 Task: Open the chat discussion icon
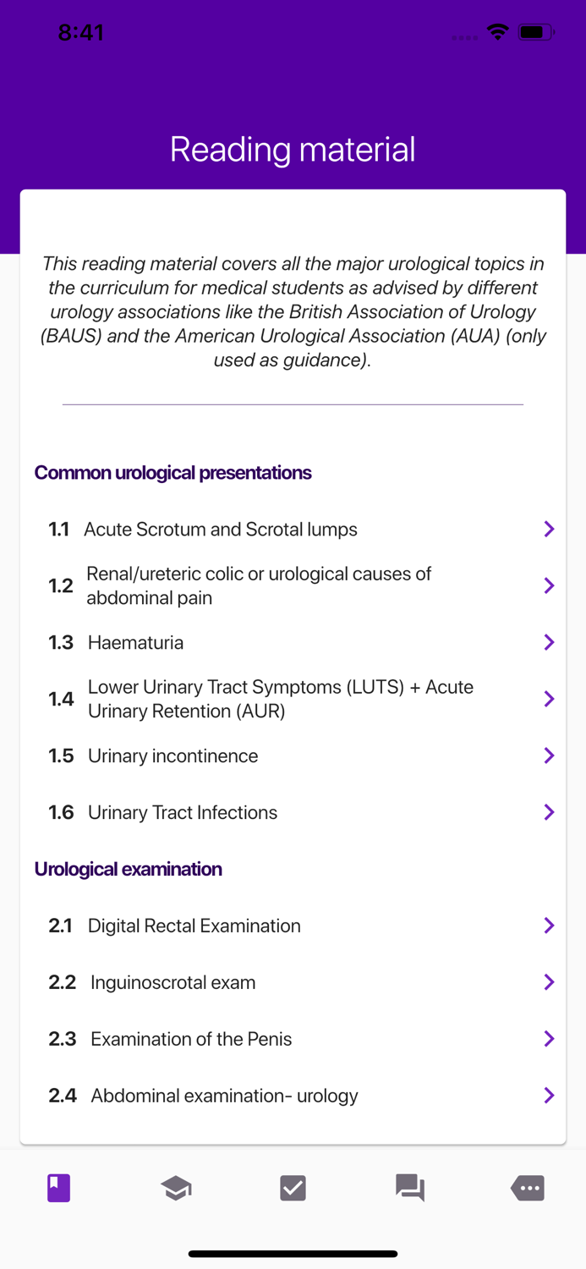pos(410,1188)
